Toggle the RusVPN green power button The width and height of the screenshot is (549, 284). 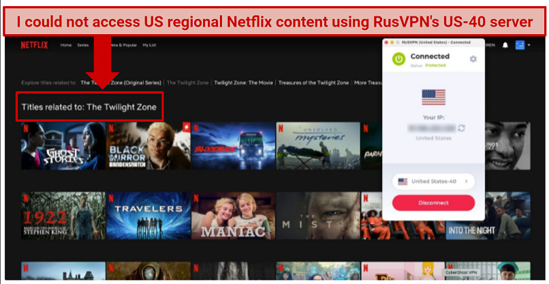point(398,59)
